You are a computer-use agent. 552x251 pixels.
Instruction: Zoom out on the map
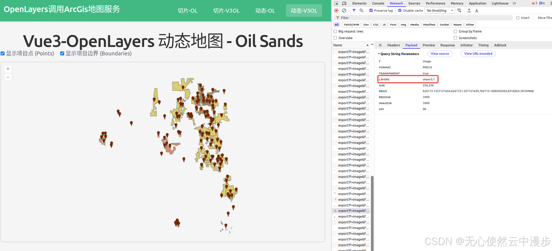click(8, 77)
